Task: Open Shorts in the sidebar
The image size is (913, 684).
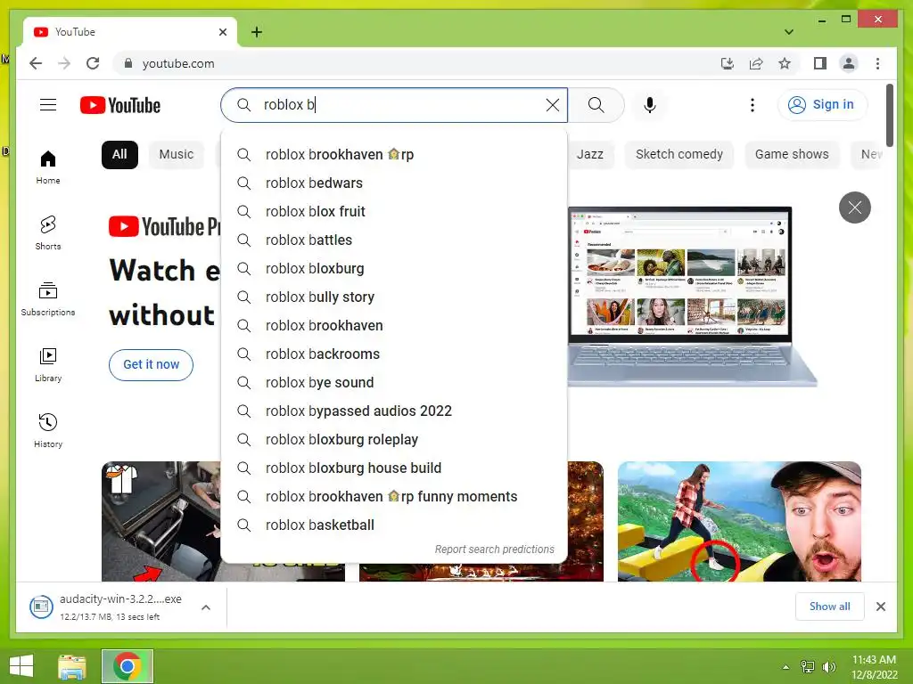Action: 48,232
